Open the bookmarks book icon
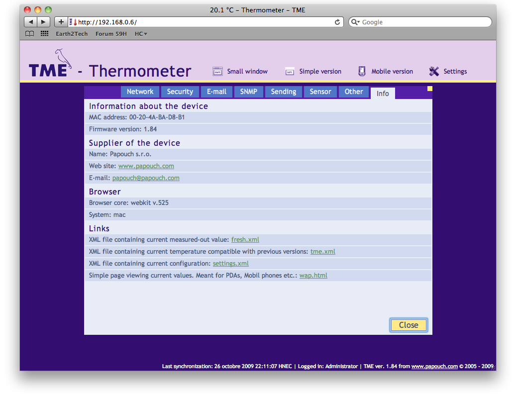516x398 pixels. [x=30, y=33]
